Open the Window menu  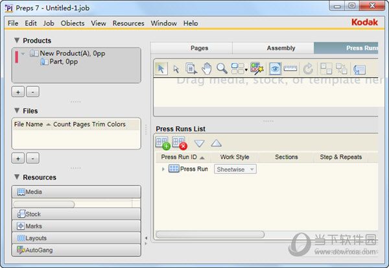coord(164,23)
